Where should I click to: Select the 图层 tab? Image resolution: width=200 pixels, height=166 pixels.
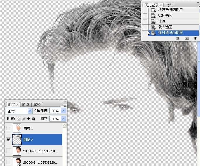click(x=12, y=105)
